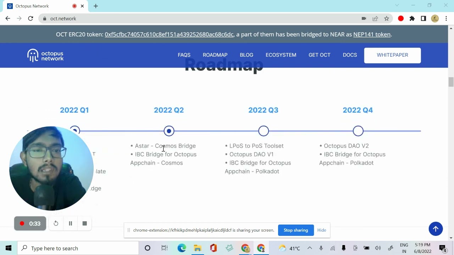Select the 2022 Q2 roadmap marker
The width and height of the screenshot is (454, 255).
[x=169, y=131]
